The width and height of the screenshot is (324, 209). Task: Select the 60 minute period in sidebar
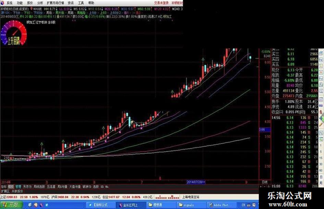tap(321, 170)
